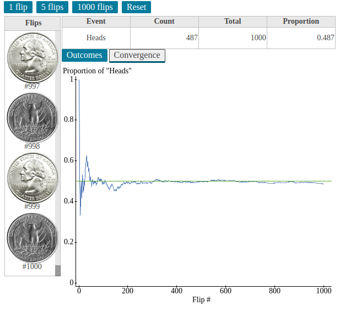Click the tails coin image for flip #1000
The image size is (345, 311).
[32, 238]
